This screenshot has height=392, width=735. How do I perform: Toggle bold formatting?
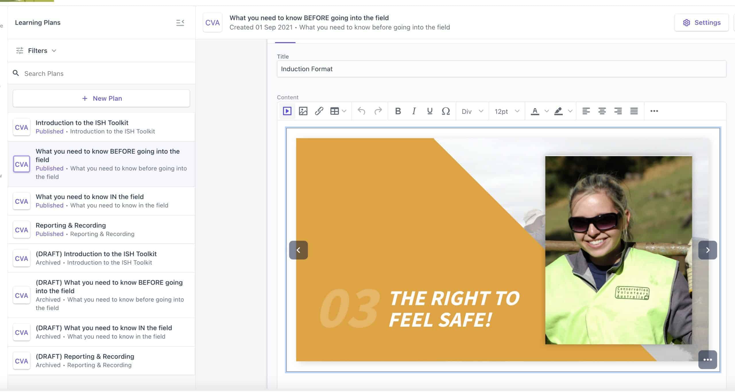398,111
